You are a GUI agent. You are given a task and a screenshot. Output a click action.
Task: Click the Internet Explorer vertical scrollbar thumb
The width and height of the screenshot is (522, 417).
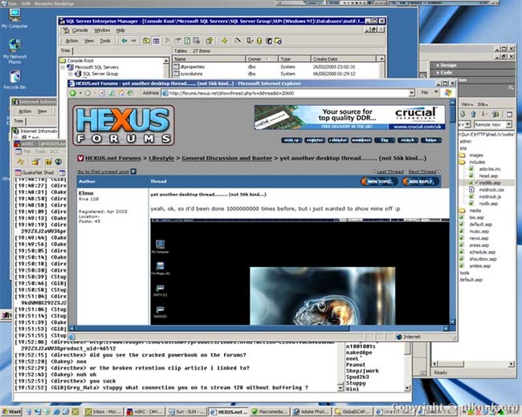[452, 114]
